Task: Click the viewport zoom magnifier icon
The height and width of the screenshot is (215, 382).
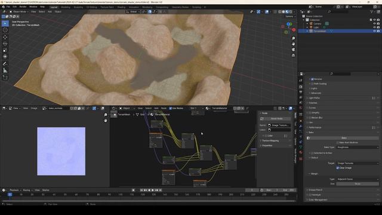Action: click(293, 38)
